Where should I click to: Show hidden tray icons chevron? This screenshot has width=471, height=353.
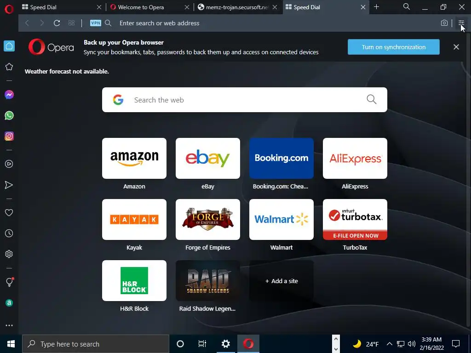pos(389,344)
